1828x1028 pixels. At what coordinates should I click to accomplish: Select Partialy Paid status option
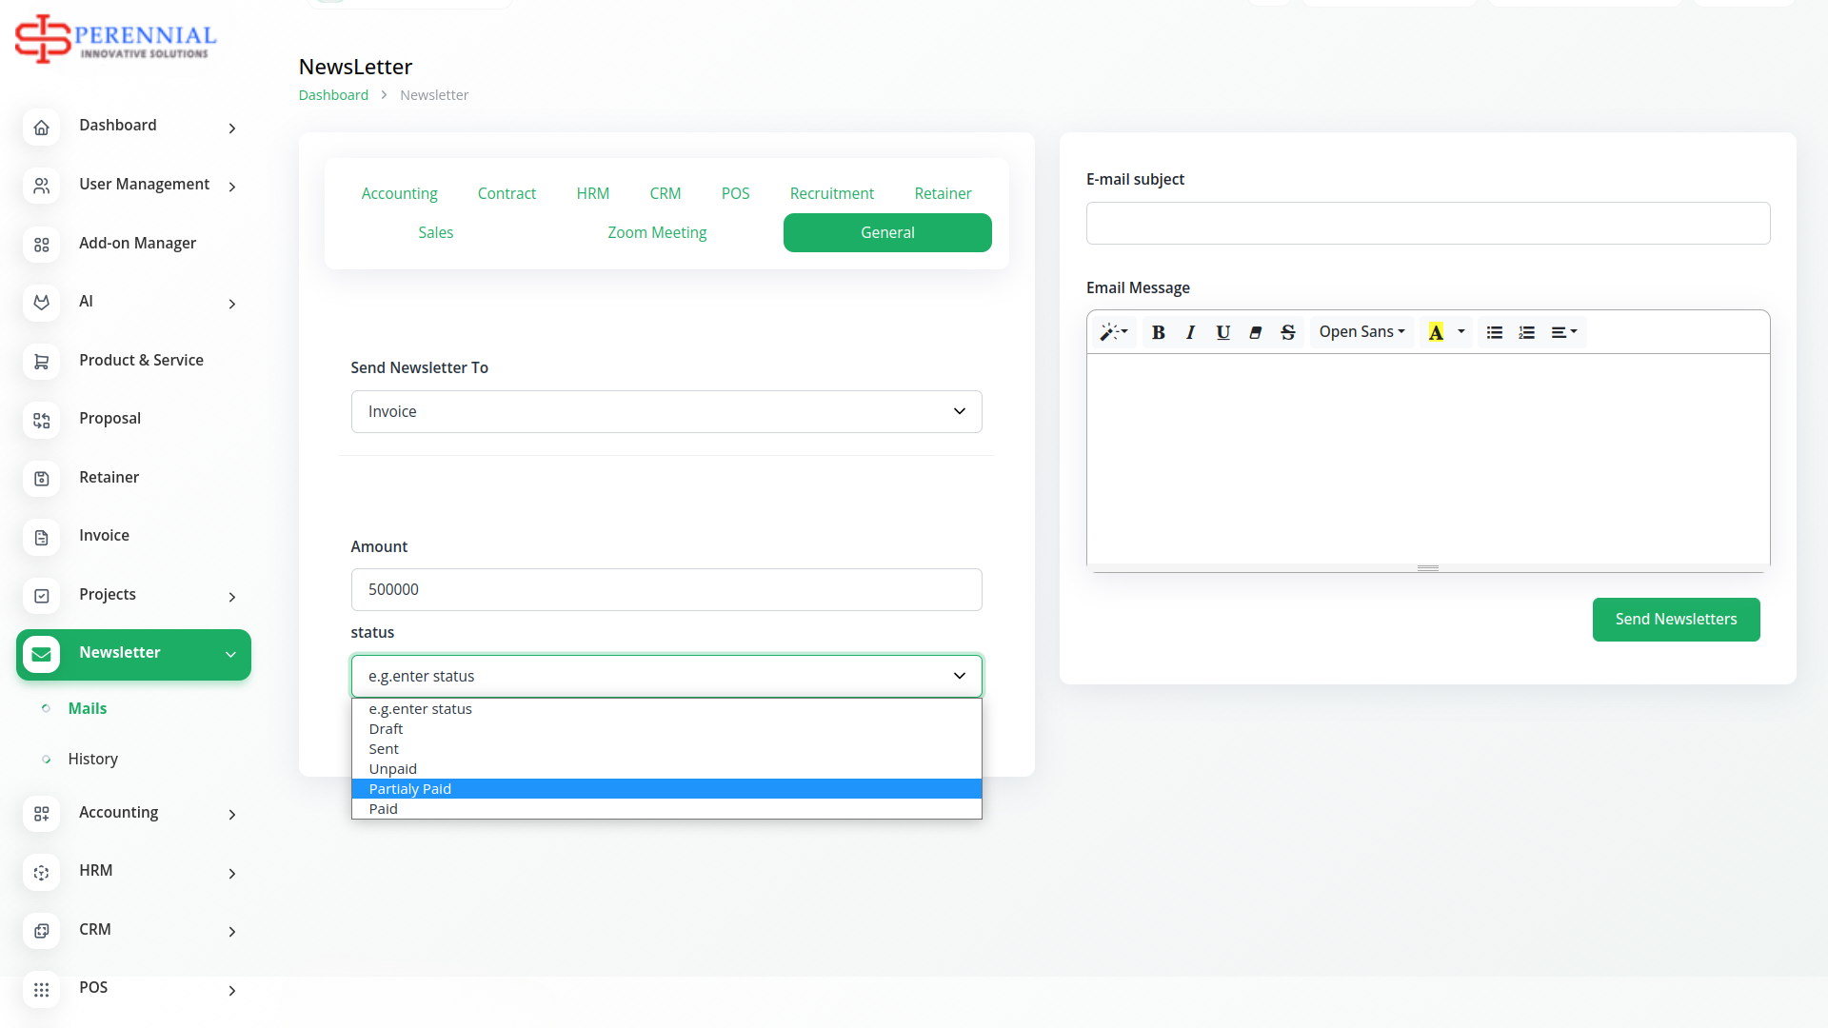click(410, 789)
